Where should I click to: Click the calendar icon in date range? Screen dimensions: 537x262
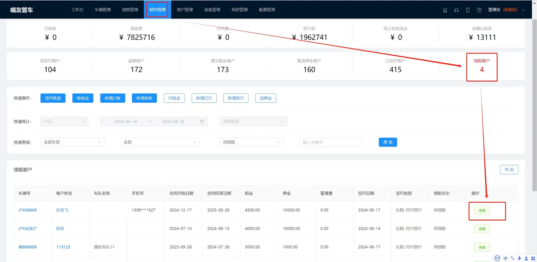202,121
